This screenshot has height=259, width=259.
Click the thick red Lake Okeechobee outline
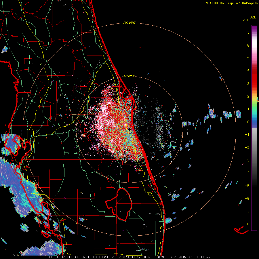coord(119,204)
